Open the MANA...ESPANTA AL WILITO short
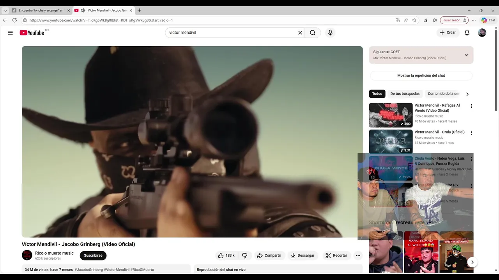 (421, 252)
